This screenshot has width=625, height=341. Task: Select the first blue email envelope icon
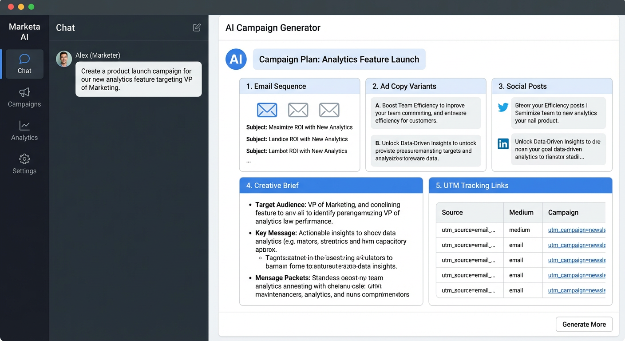point(267,110)
